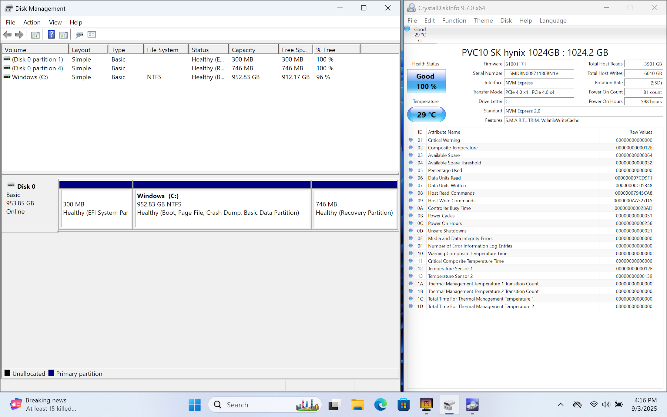The image size is (667, 417).
Task: Click the Total Host Writes 6010 GB value
Action: coord(644,73)
